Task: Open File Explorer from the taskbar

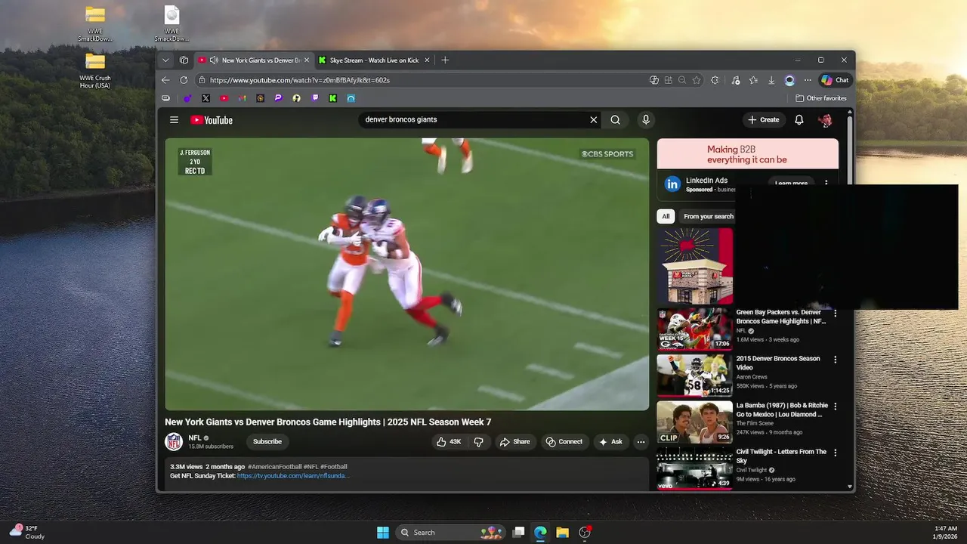Action: pyautogui.click(x=562, y=533)
